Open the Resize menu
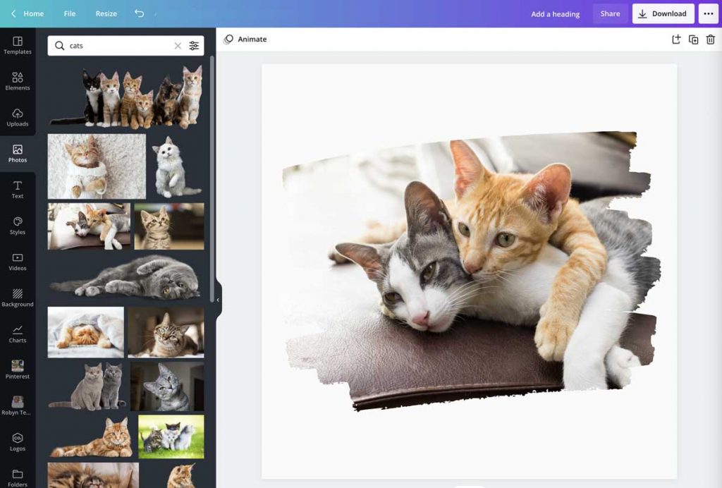Screen dimensions: 722x488 coord(106,13)
